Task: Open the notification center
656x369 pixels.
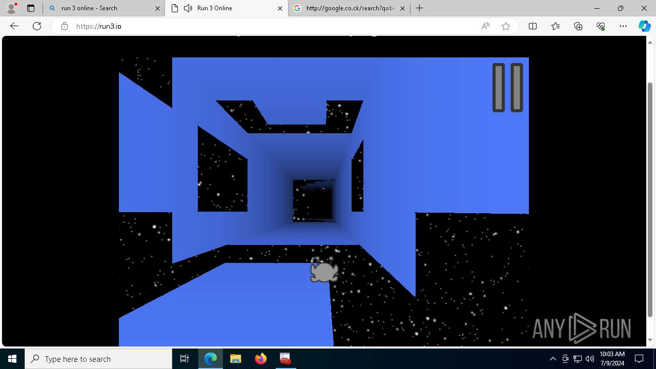Action: coord(639,359)
